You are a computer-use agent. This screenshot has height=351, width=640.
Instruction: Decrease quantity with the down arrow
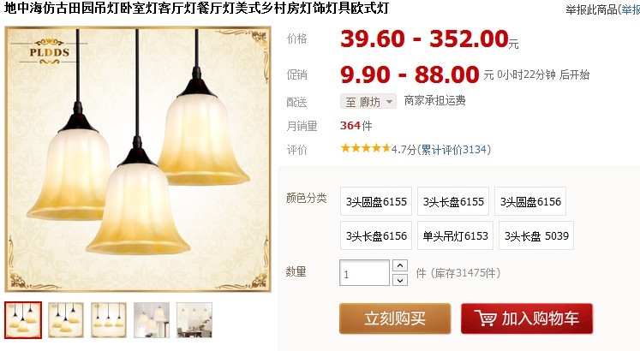[x=400, y=280]
